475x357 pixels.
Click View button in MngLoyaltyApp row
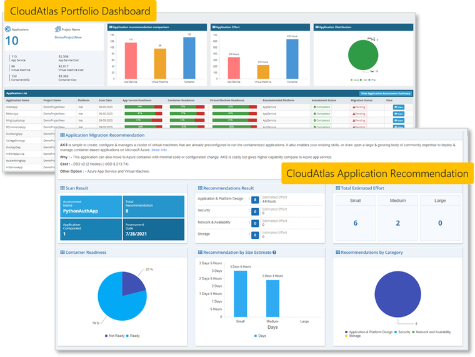point(398,120)
